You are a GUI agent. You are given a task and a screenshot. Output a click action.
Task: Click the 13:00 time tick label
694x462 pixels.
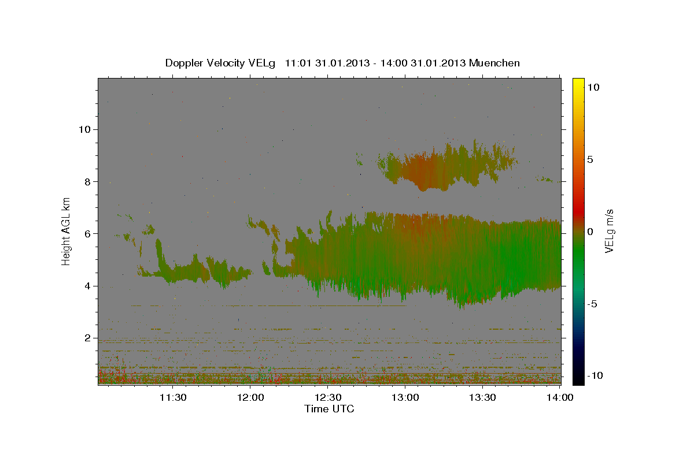pos(405,398)
